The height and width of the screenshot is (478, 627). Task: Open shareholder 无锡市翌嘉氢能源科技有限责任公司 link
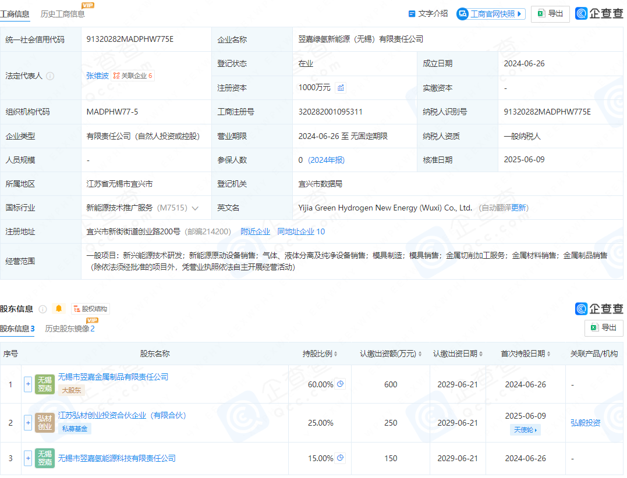[x=117, y=458]
